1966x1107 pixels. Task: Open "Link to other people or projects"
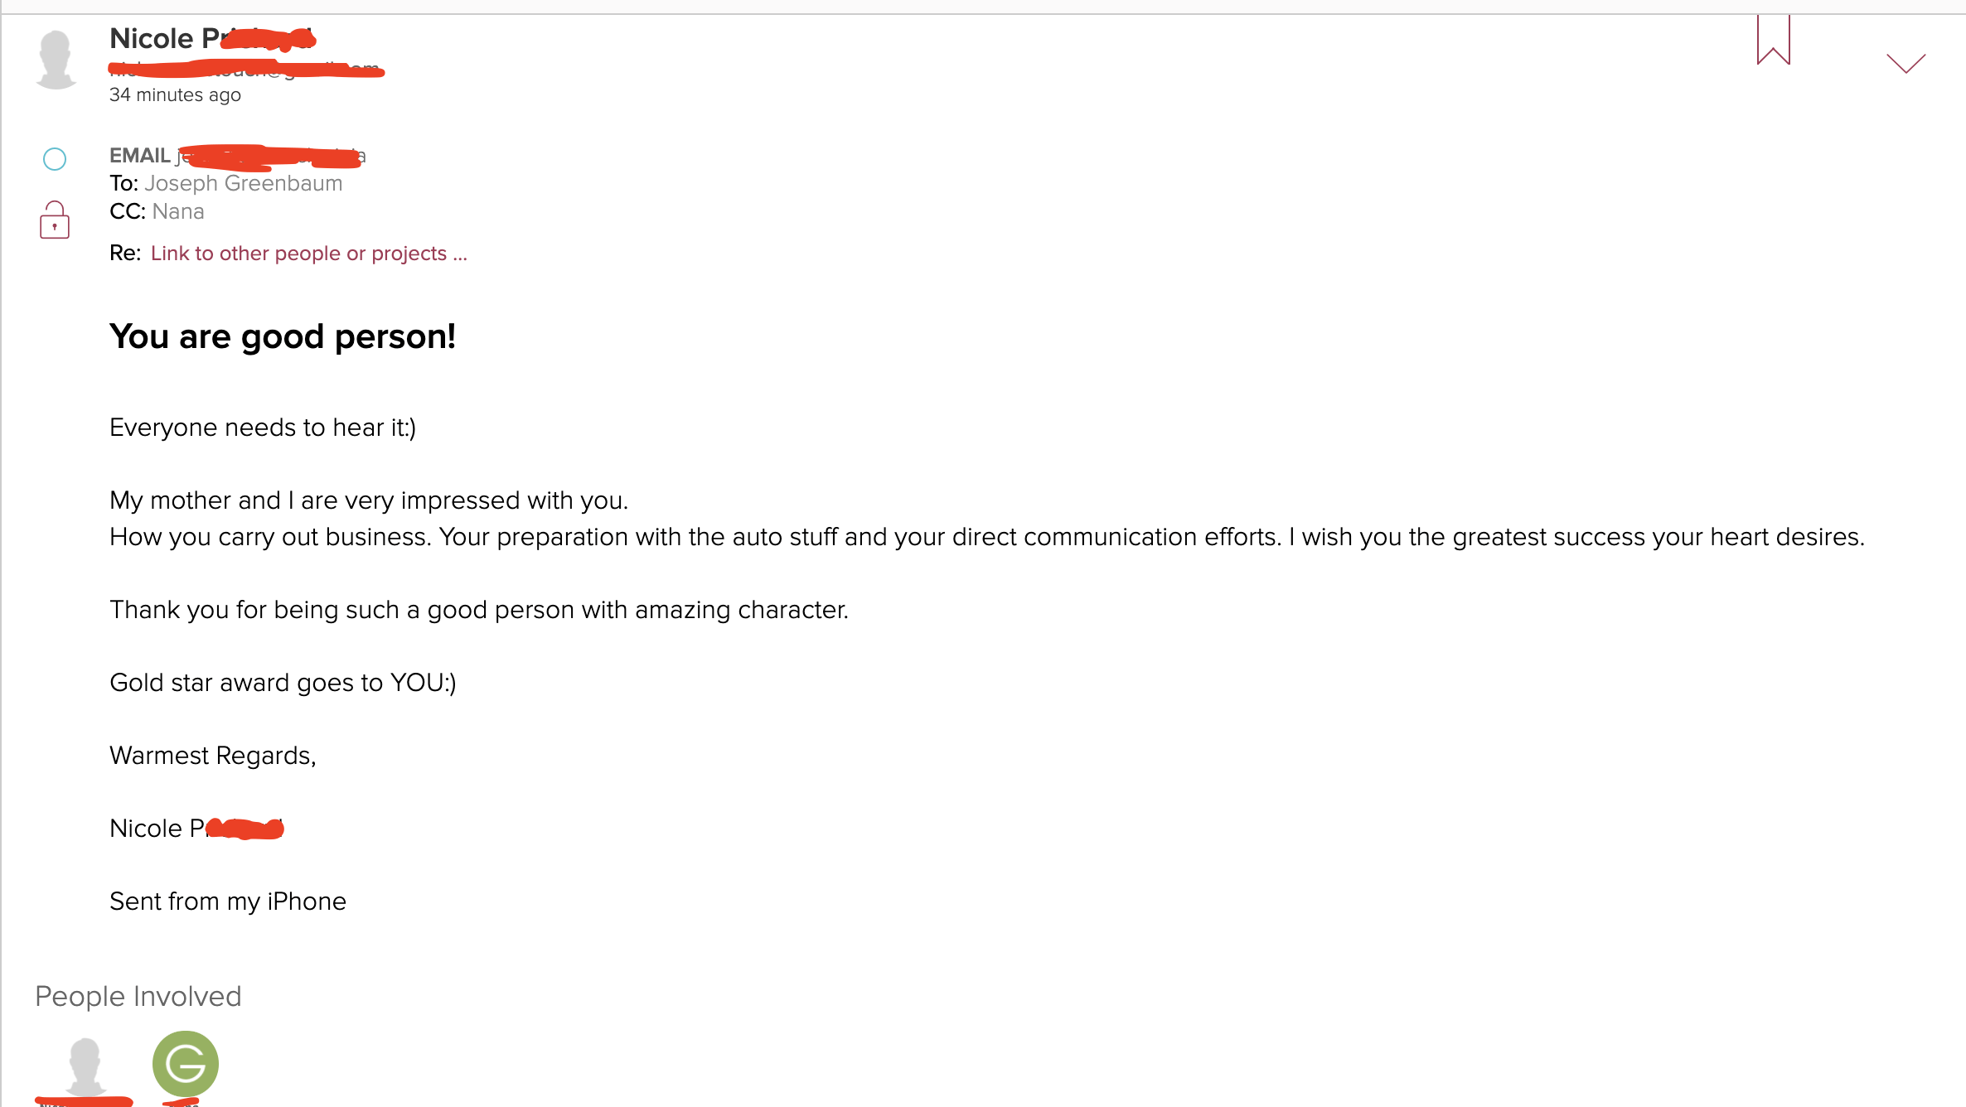pyautogui.click(x=308, y=254)
